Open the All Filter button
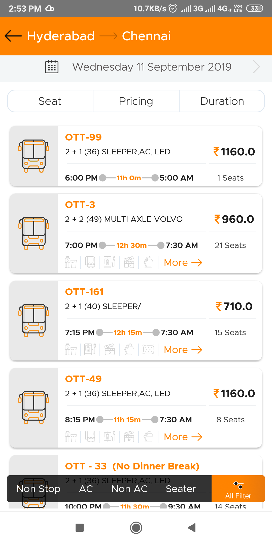This screenshot has width=272, height=544. tap(238, 489)
